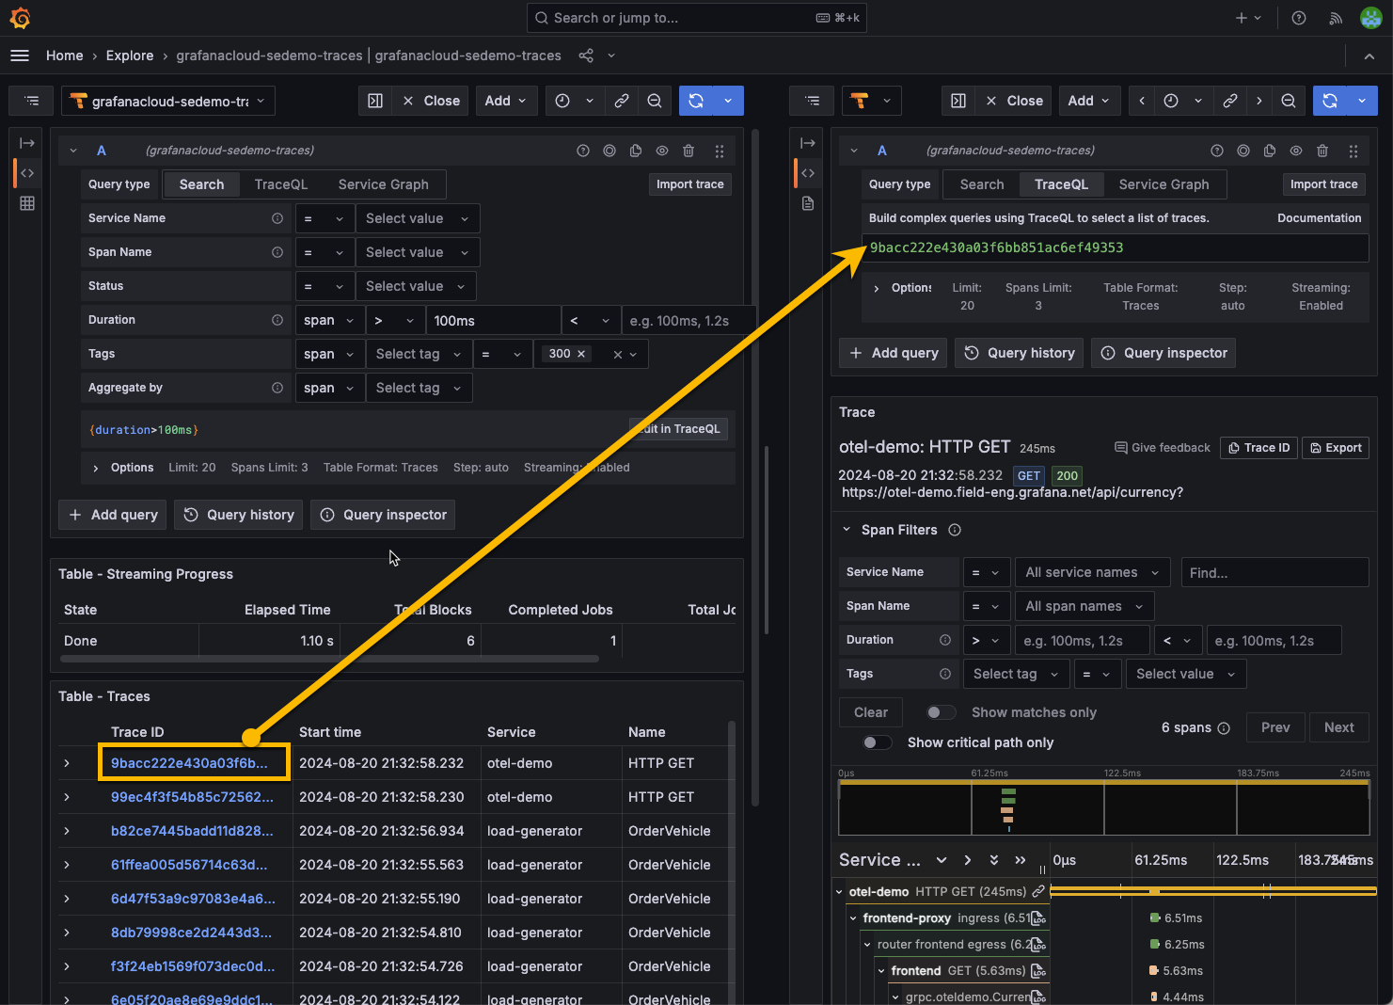This screenshot has width=1393, height=1005.
Task: Click the Add query button
Action: pos(112,515)
